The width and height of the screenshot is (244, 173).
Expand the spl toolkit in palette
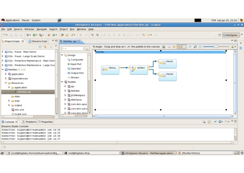tap(65, 86)
